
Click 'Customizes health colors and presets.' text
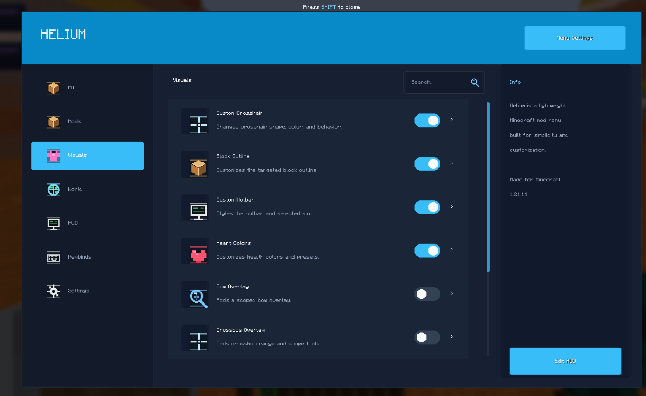[x=268, y=257]
